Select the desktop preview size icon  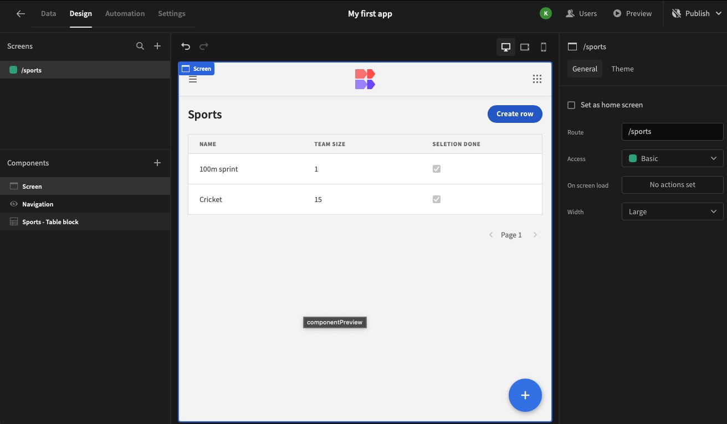coord(505,47)
